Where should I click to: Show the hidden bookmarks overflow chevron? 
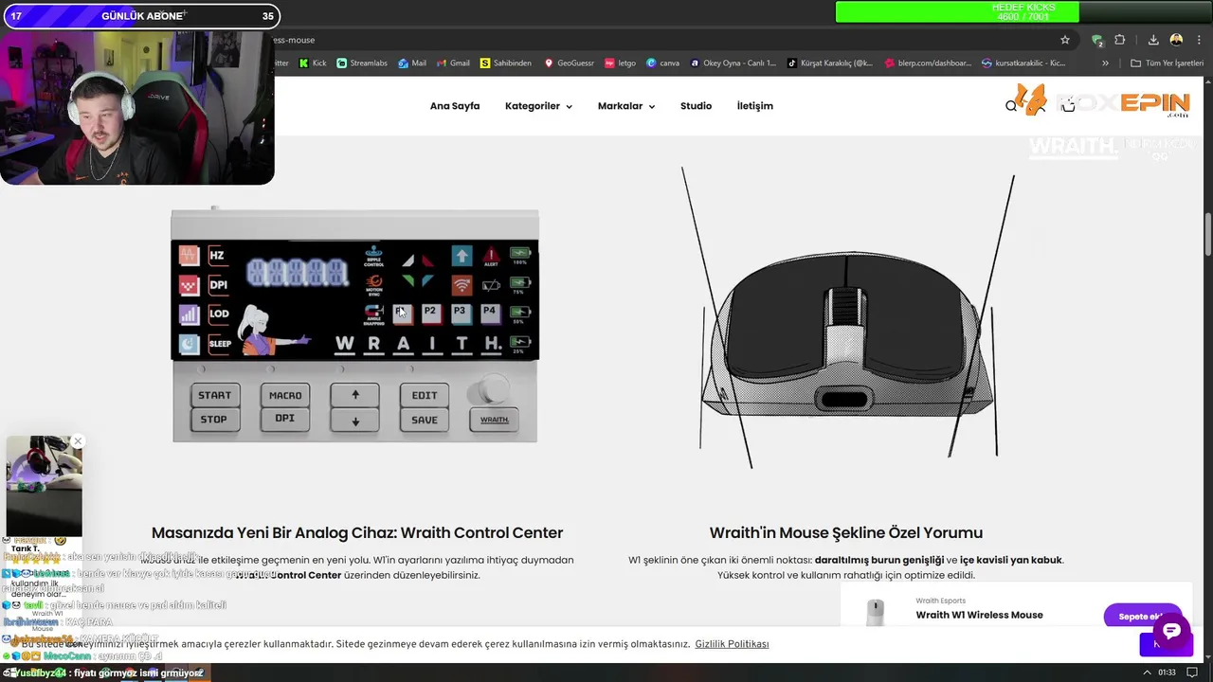[1105, 63]
